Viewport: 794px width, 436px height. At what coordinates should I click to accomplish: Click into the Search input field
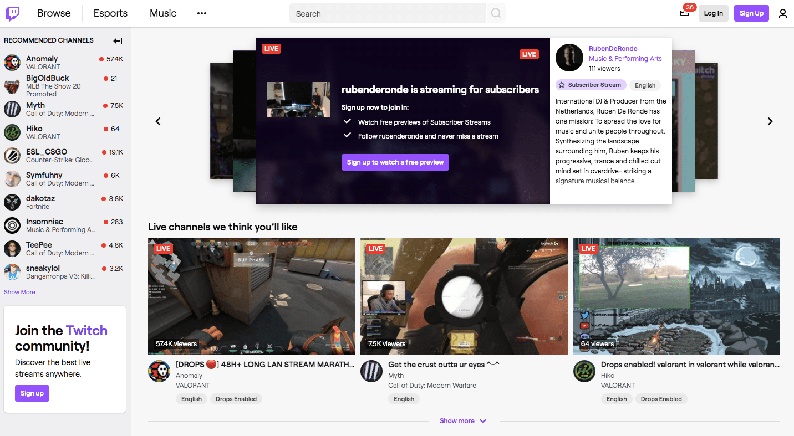(x=387, y=13)
